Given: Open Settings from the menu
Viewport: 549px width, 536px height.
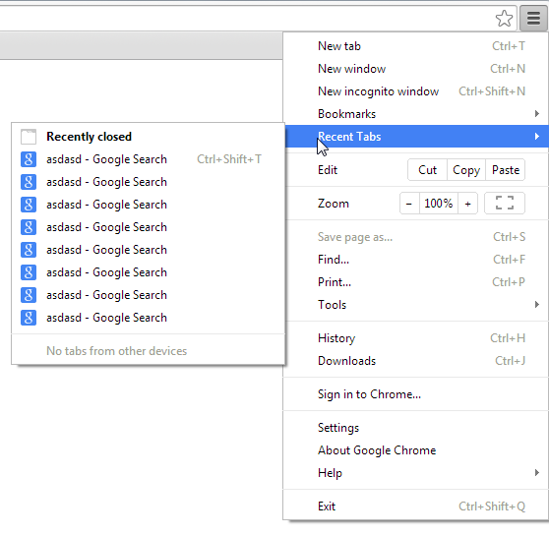Looking at the screenshot, I should pos(416,428).
